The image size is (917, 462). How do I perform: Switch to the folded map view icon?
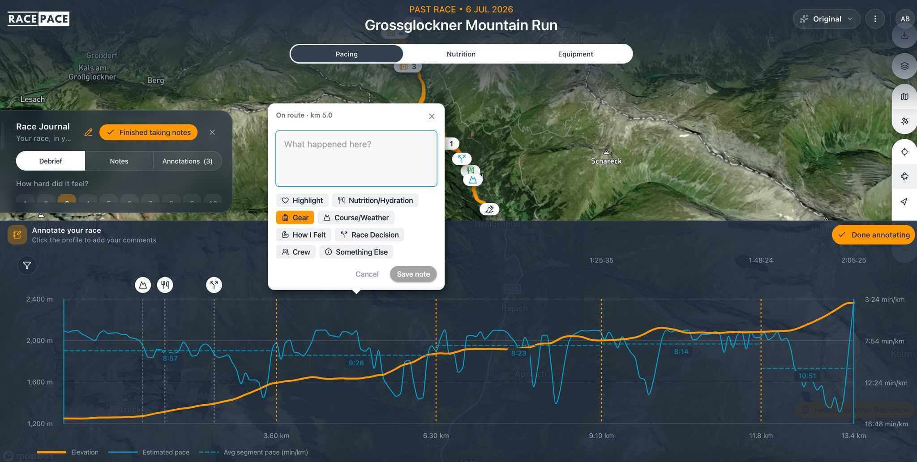(x=904, y=97)
